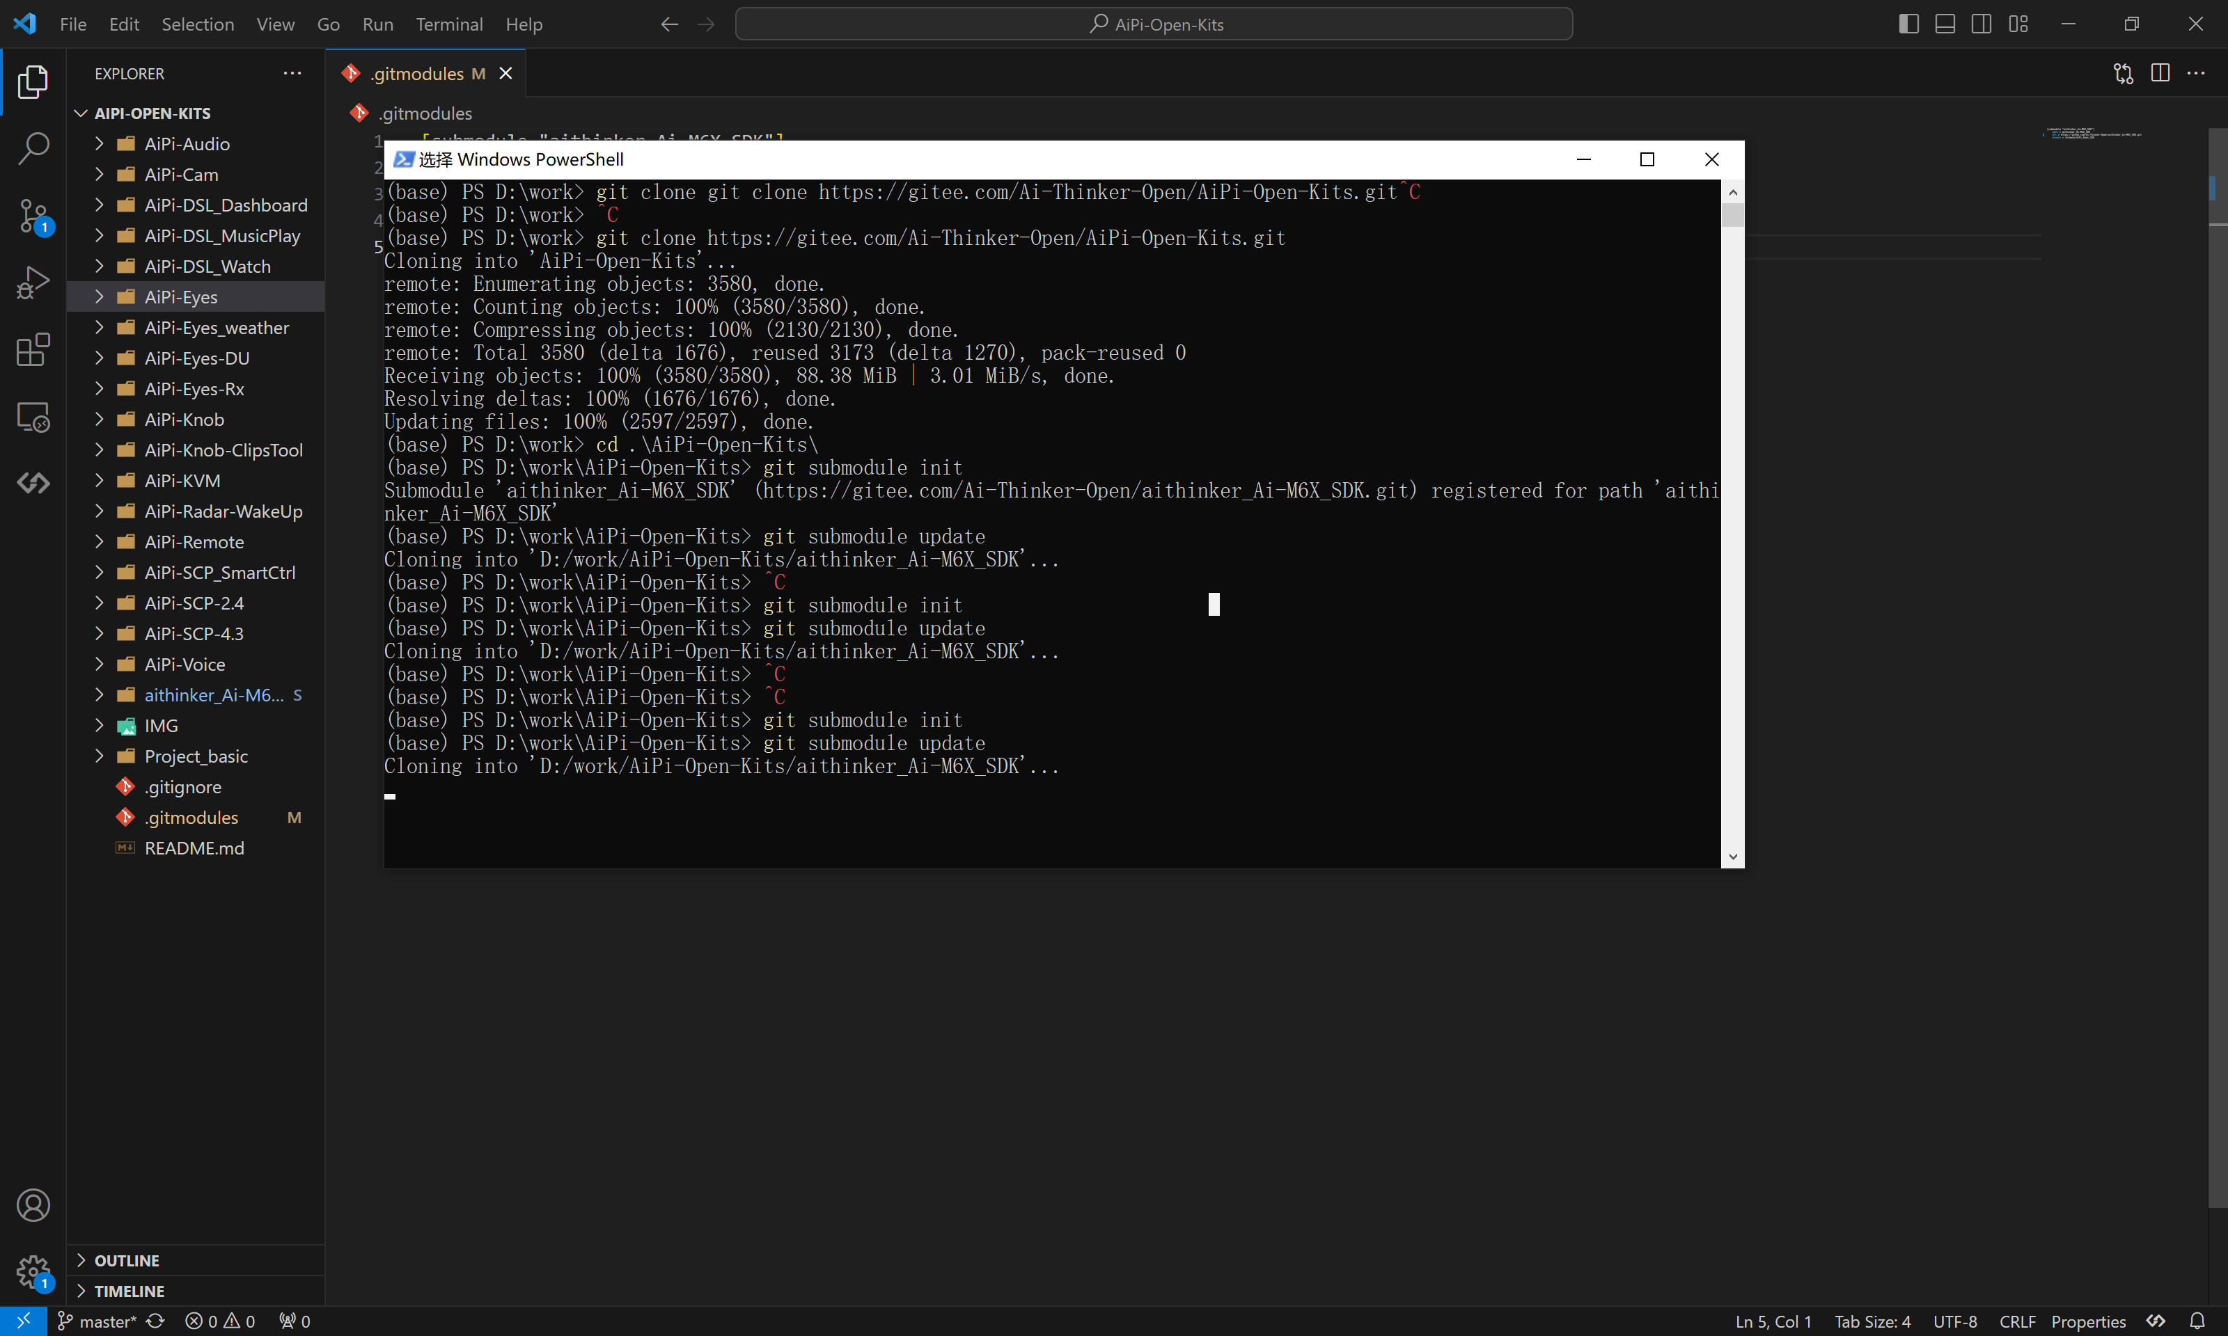Image resolution: width=2228 pixels, height=1336 pixels.
Task: Click the PowerShell window title icon
Action: (403, 159)
